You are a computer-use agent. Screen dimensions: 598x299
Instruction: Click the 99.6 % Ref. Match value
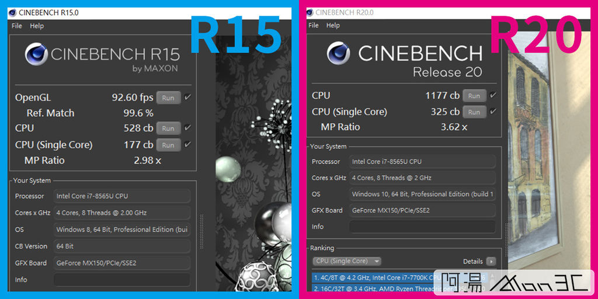(x=138, y=113)
